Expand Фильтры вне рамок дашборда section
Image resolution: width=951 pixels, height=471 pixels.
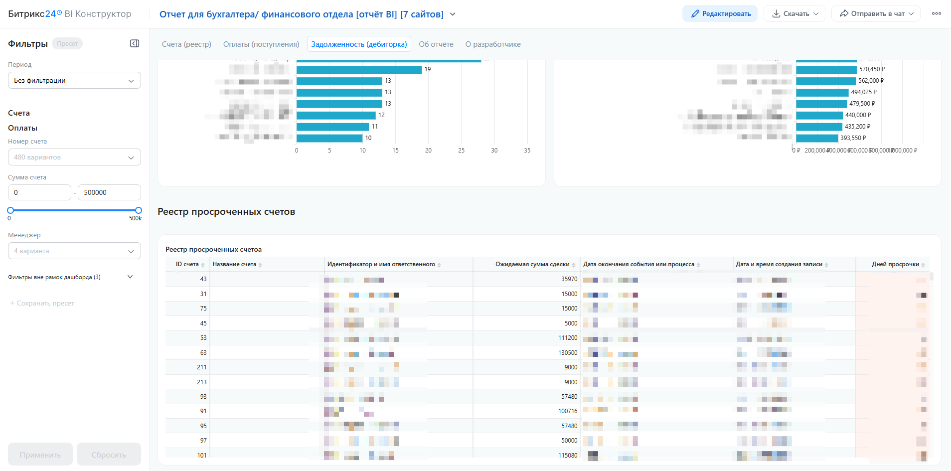(130, 277)
